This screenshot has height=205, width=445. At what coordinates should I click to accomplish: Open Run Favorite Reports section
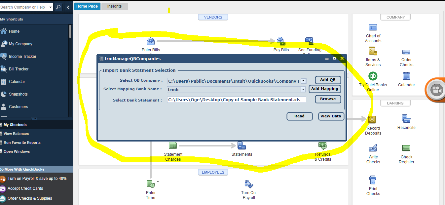[x=36, y=143]
